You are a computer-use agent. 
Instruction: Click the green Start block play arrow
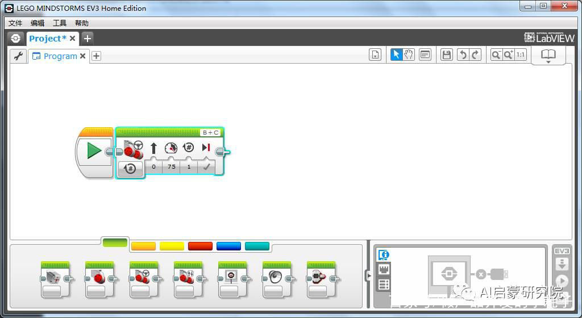(x=94, y=151)
